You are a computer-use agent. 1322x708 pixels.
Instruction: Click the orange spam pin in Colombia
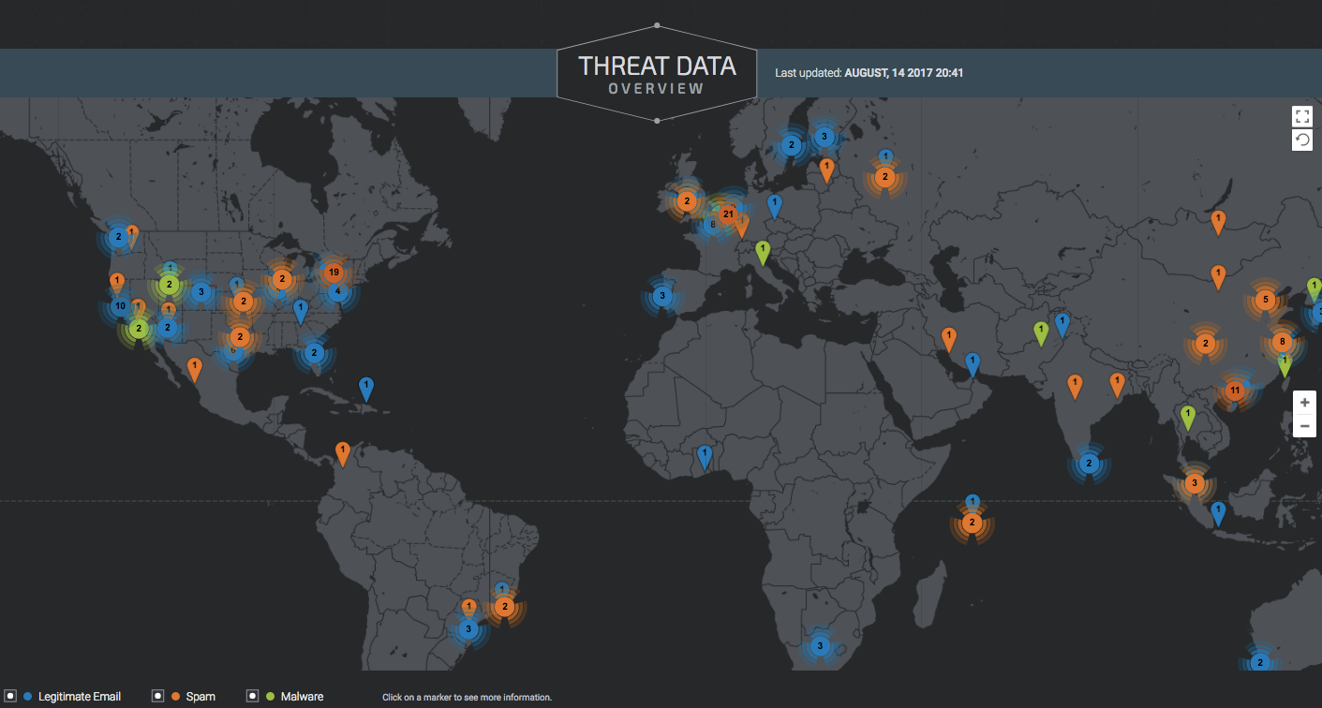(x=343, y=452)
